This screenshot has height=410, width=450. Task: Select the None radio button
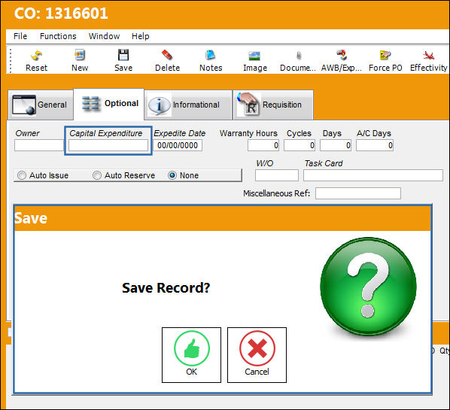[x=172, y=175]
